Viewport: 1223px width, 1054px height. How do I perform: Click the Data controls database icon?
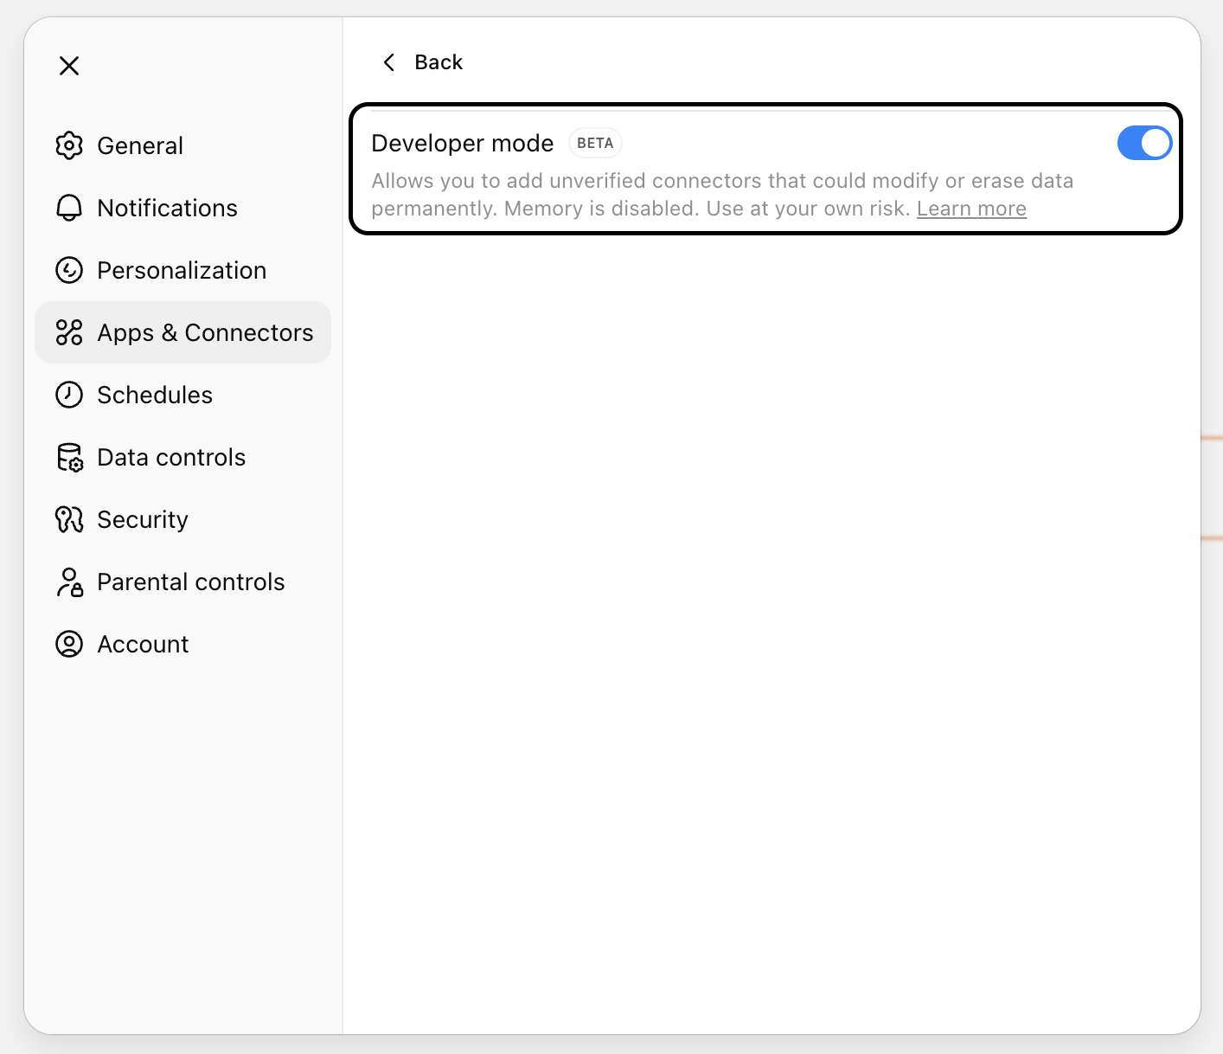[x=69, y=457]
